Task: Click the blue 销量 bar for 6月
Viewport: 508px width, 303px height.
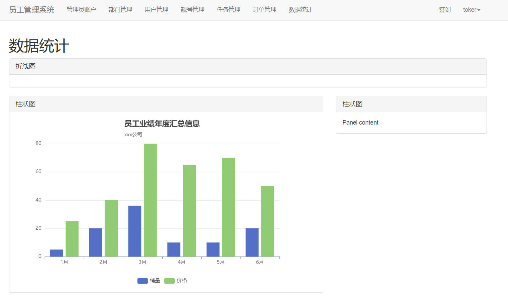Action: (x=252, y=242)
